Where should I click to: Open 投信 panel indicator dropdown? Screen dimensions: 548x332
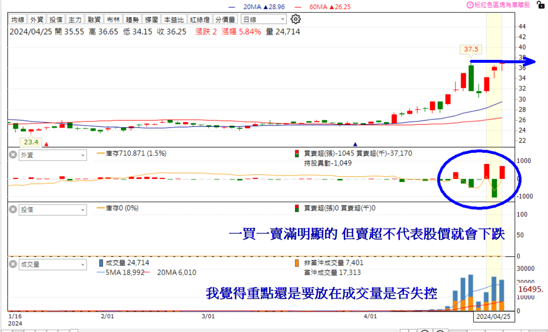tap(53, 210)
